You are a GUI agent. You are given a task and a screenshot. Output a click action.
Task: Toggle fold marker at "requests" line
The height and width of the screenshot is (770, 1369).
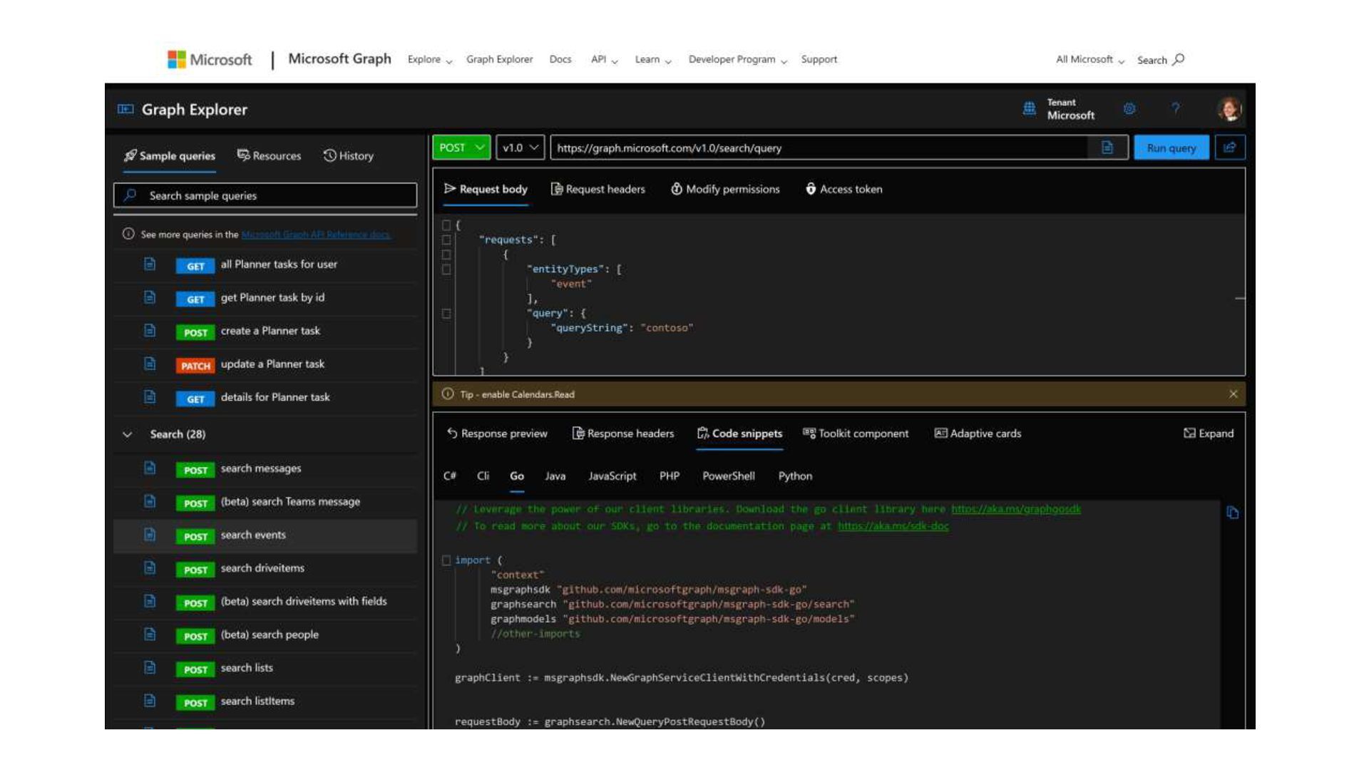tap(446, 240)
